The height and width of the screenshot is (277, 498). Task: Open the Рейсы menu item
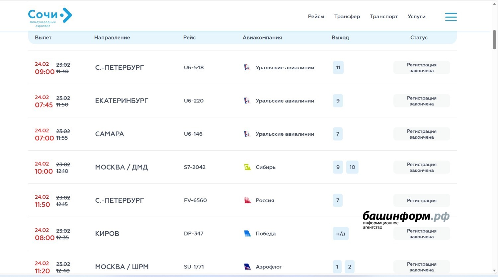[316, 17]
